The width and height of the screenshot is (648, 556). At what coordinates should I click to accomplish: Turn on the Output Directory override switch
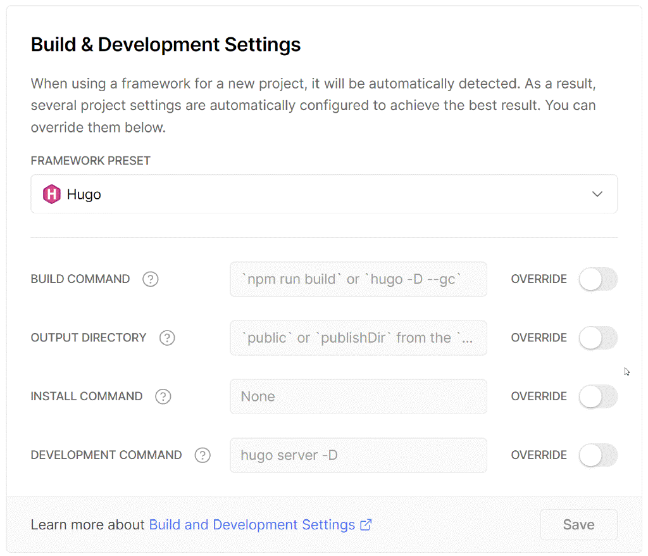point(598,338)
